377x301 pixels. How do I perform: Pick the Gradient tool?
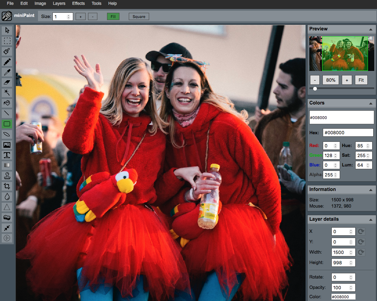click(x=7, y=165)
